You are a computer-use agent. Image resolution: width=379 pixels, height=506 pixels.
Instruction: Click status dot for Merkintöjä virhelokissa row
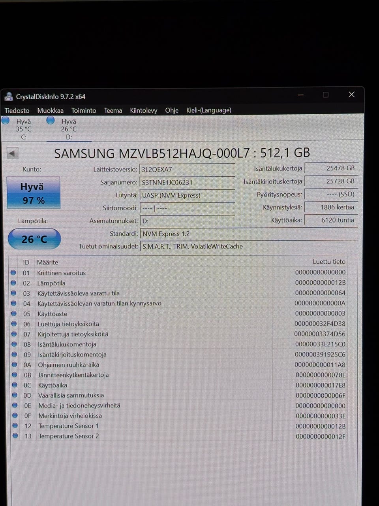click(x=15, y=415)
